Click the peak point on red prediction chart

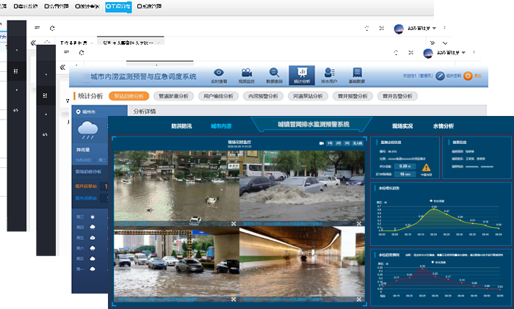point(422,269)
